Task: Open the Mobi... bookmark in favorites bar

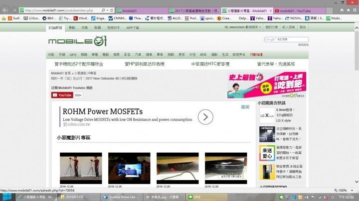Action: 334,18
